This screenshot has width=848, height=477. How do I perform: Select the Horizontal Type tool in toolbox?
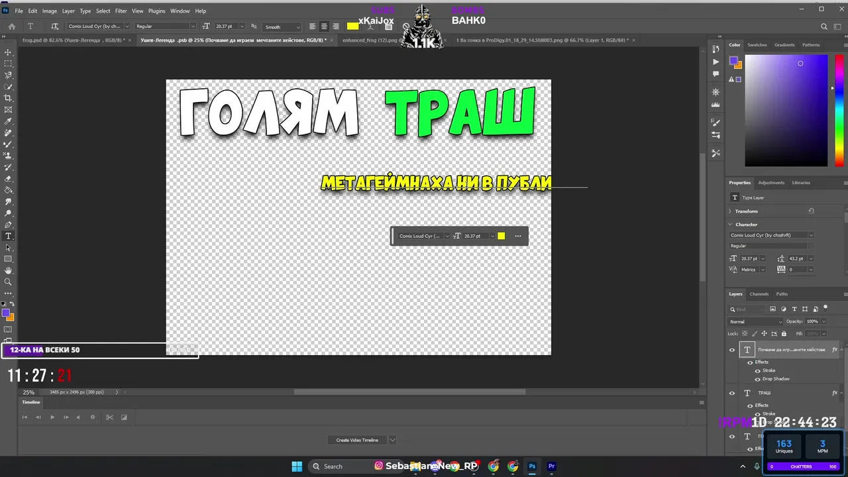point(8,236)
